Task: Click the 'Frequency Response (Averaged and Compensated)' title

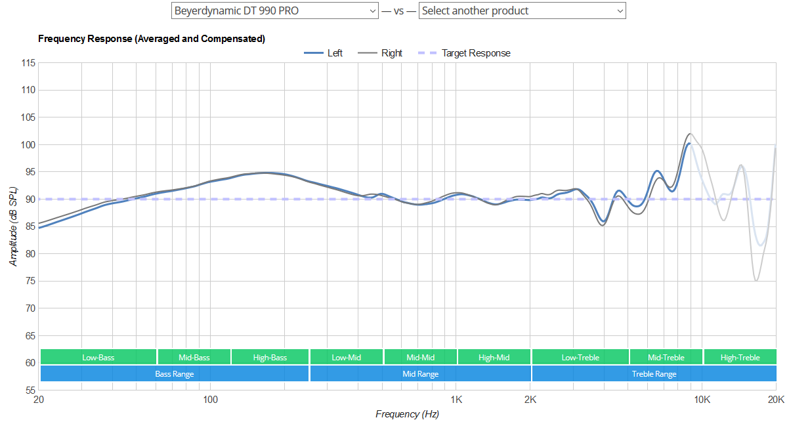Action: [152, 39]
